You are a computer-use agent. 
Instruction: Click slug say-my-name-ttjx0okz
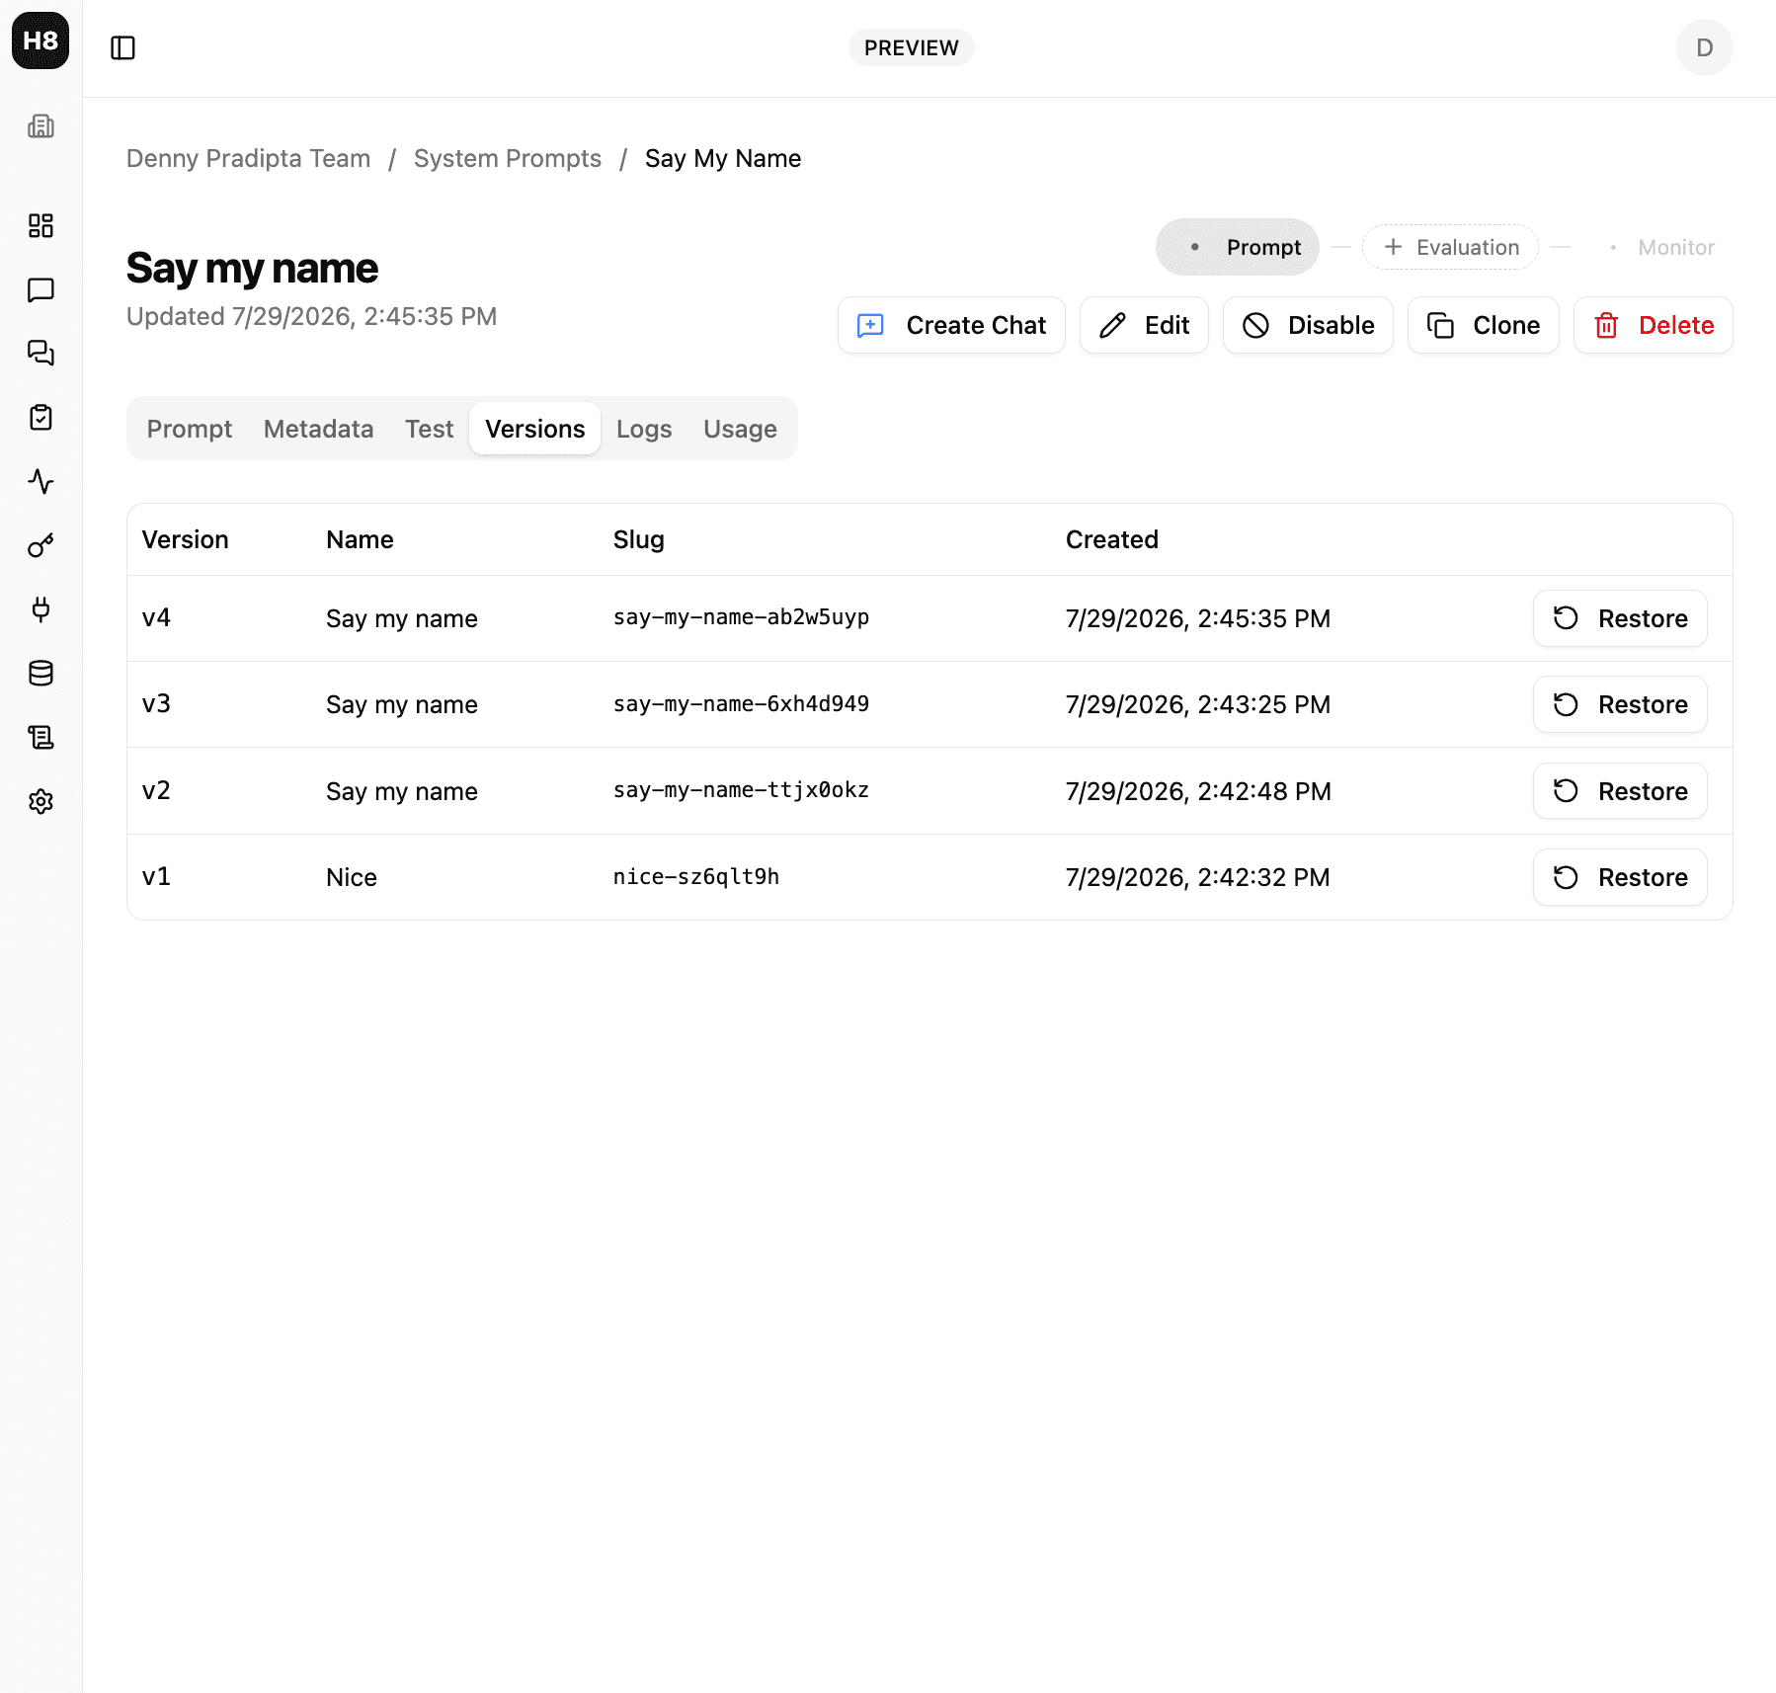741,790
